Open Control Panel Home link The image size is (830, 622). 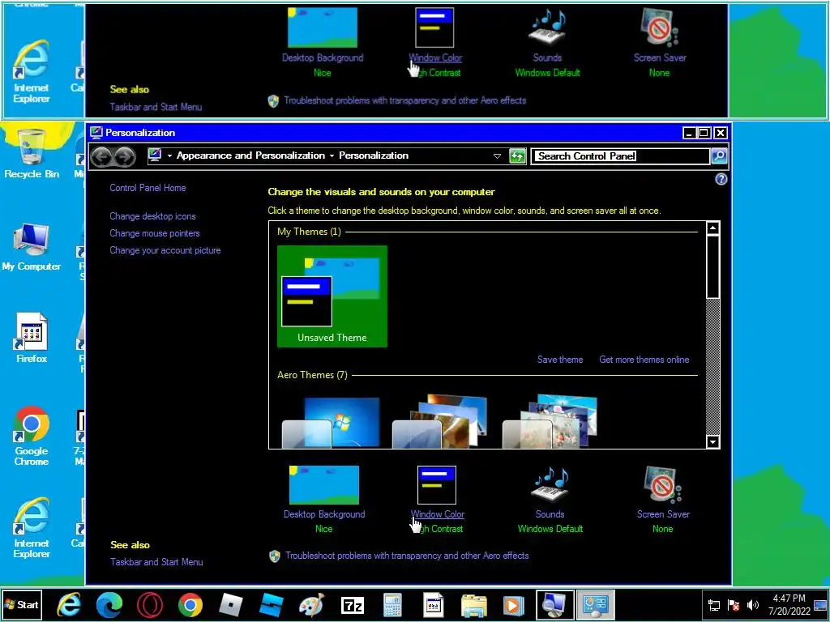click(x=148, y=188)
